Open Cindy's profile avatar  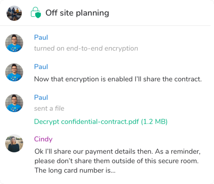coord(14,143)
